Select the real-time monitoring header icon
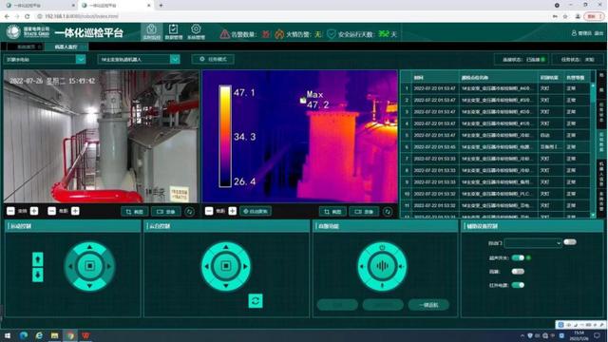The height and width of the screenshot is (342, 608). click(x=152, y=31)
